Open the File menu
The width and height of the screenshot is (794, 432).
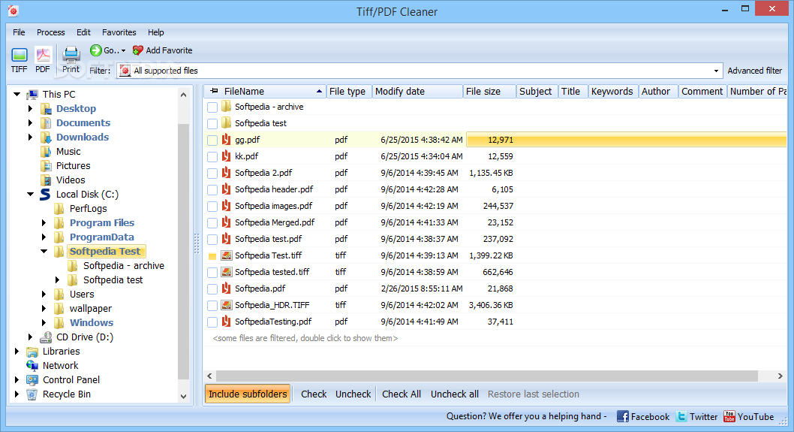[x=19, y=32]
